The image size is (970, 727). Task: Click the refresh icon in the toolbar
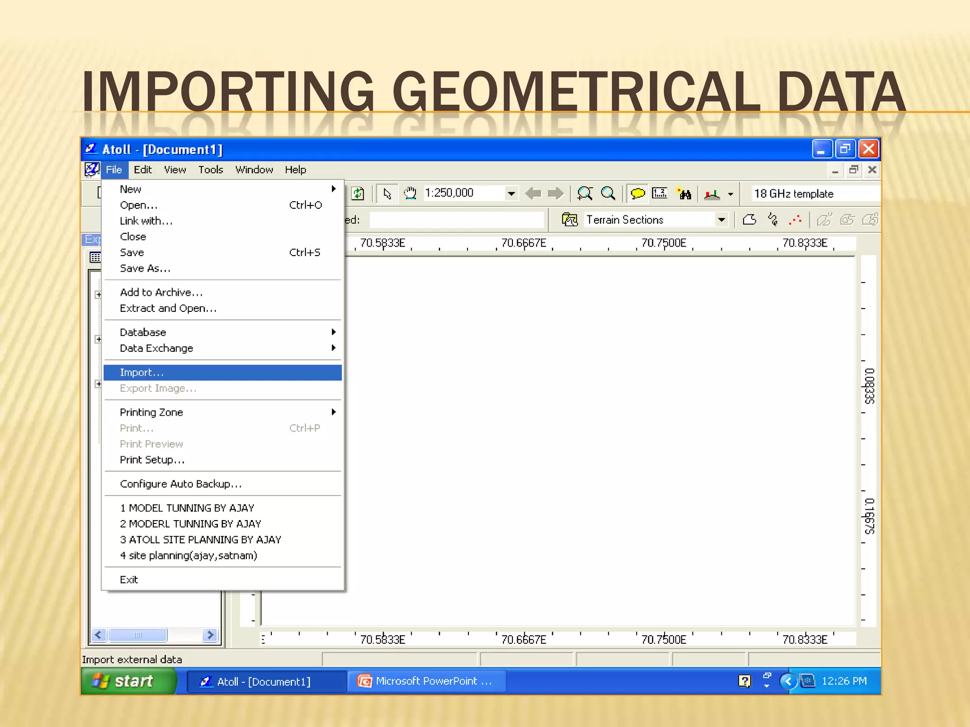359,194
